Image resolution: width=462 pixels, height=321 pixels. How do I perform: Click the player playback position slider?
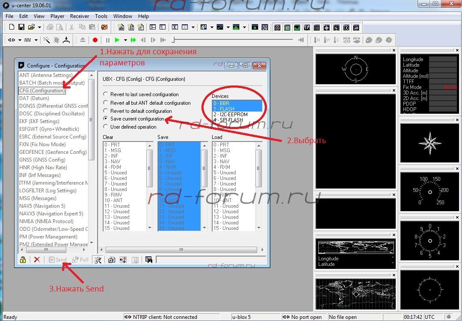(x=173, y=40)
